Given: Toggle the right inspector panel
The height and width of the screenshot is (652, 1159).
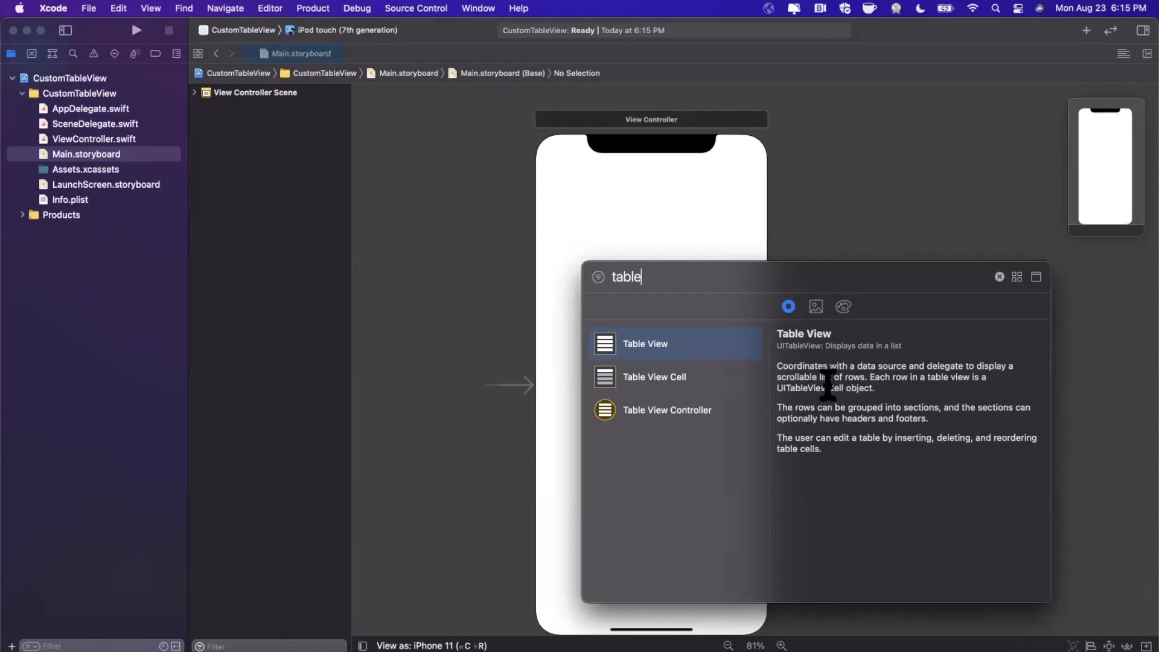Looking at the screenshot, I should pos(1144,30).
